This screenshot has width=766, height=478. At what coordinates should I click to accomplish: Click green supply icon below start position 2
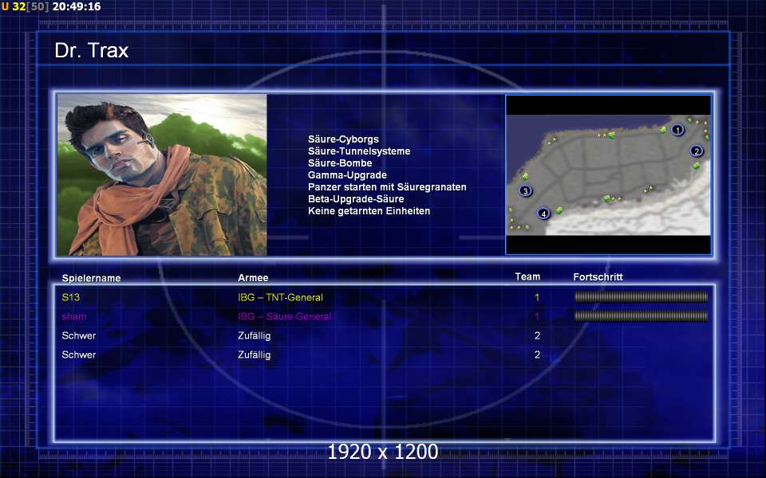[696, 167]
